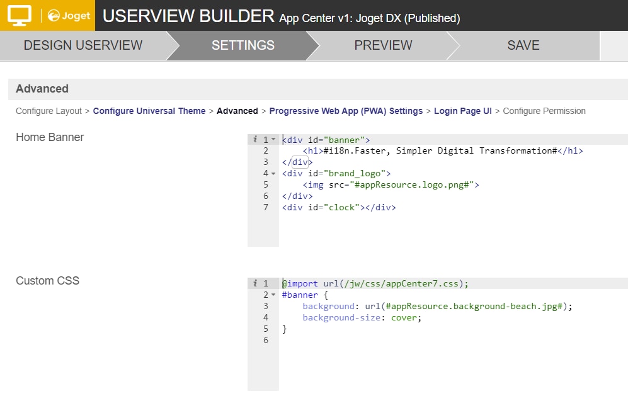Open the Design Userview step

pos(83,45)
